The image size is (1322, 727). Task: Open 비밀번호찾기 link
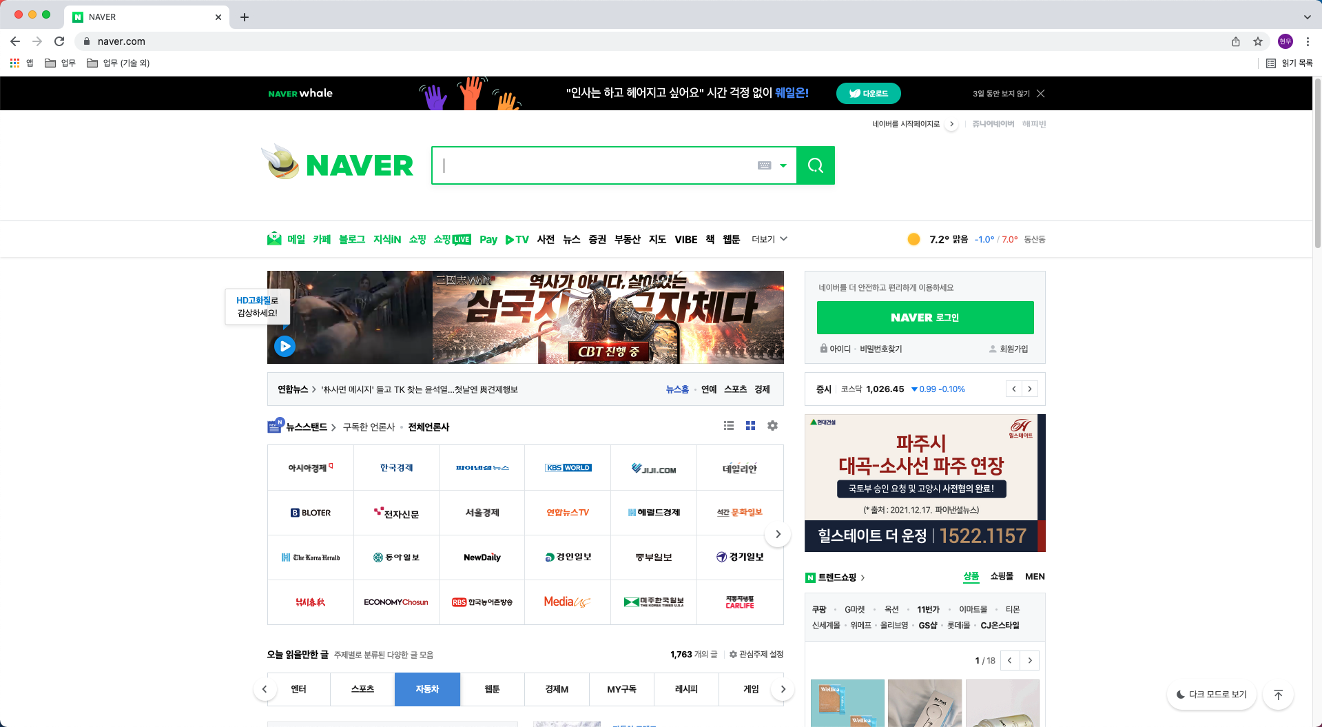tap(881, 349)
